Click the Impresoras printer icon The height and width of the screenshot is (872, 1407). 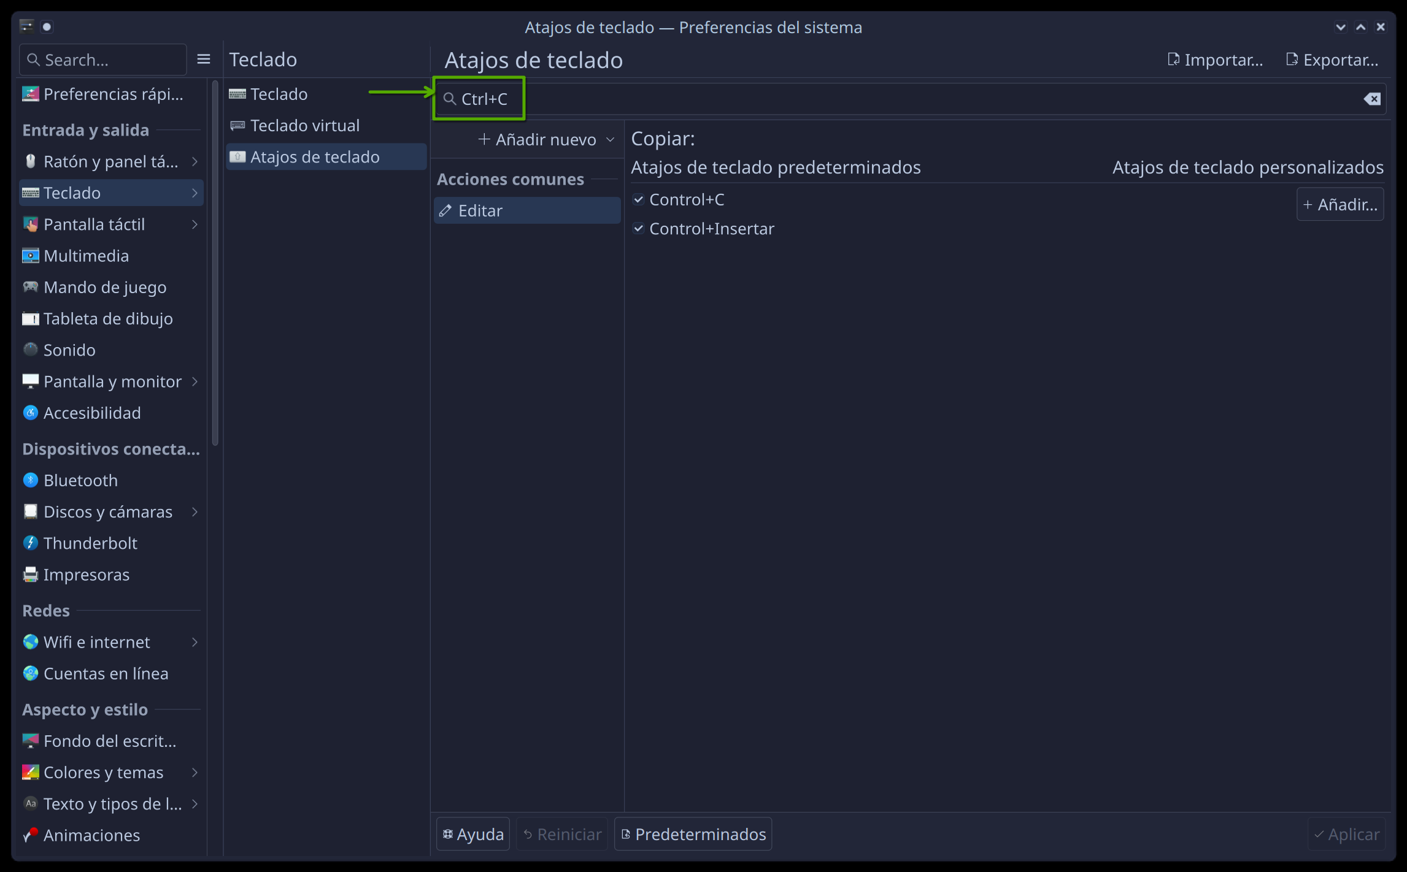point(30,575)
